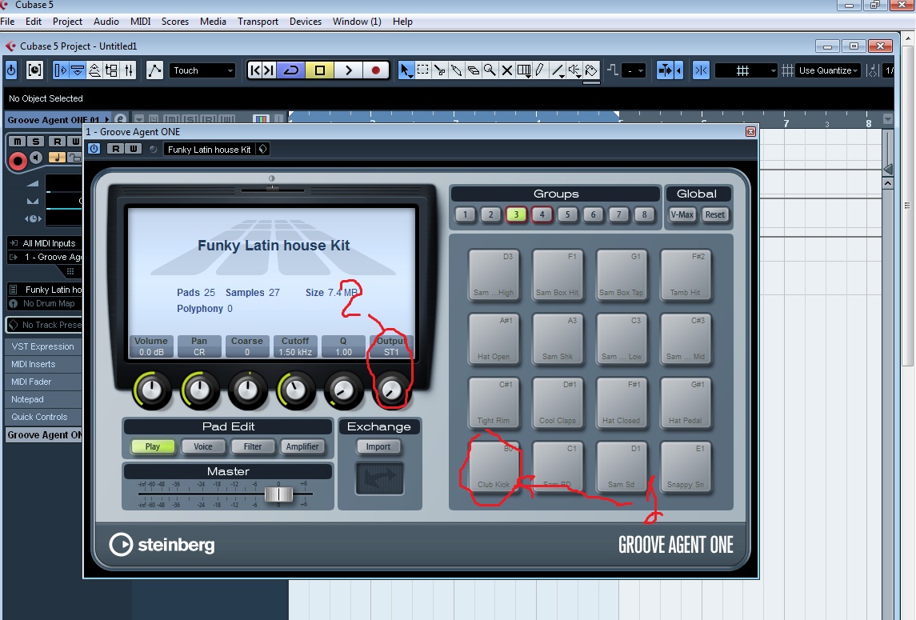Select the Draw pencil tool
The width and height of the screenshot is (916, 620).
click(x=540, y=70)
